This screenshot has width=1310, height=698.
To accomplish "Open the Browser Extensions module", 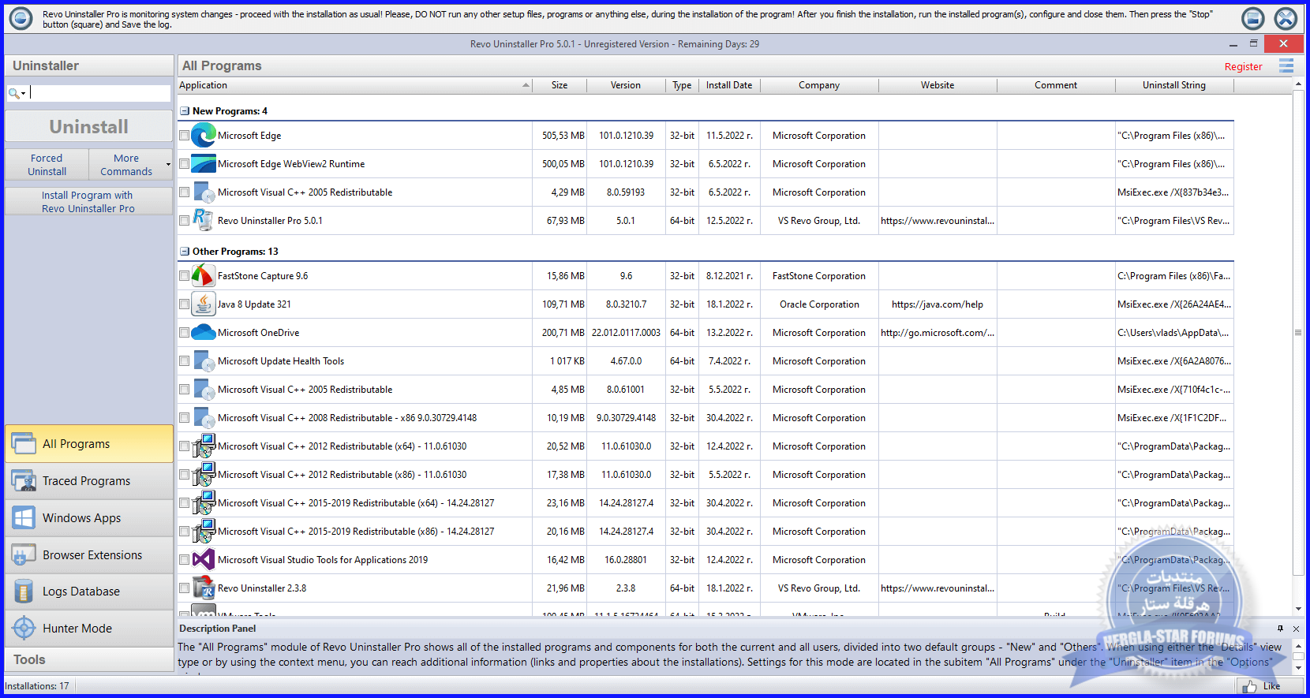I will pyautogui.click(x=89, y=555).
